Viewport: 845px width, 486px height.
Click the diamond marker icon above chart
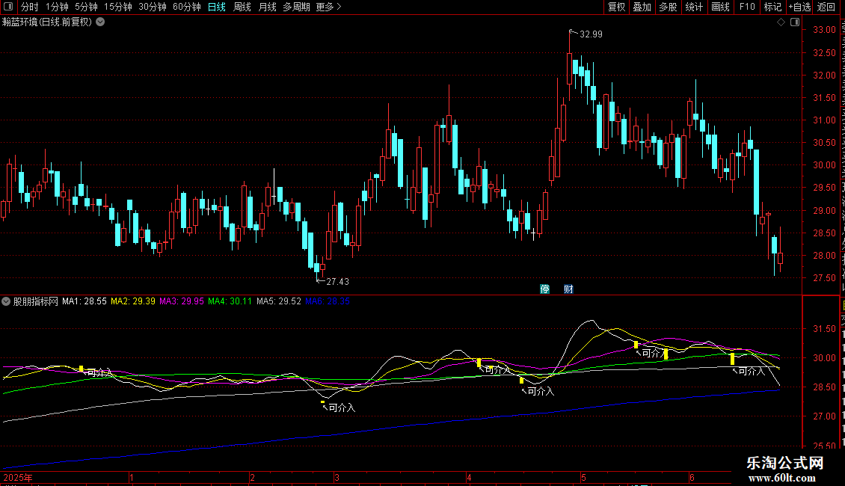781,22
